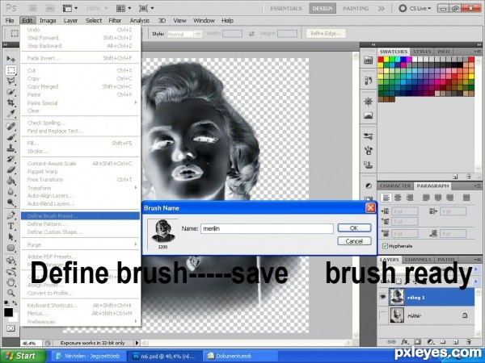The height and width of the screenshot is (363, 485).
Task: Open Dokumentumok taskbar window
Action: [x=240, y=356]
